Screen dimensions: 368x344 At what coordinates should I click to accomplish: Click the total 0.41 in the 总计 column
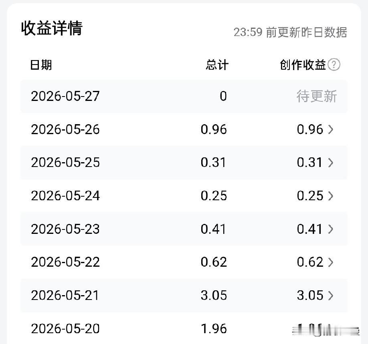pyautogui.click(x=213, y=229)
